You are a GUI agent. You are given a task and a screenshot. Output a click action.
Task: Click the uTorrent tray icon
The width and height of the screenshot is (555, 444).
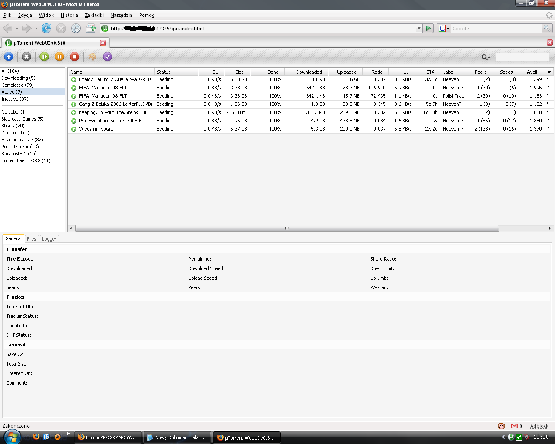tap(511, 437)
